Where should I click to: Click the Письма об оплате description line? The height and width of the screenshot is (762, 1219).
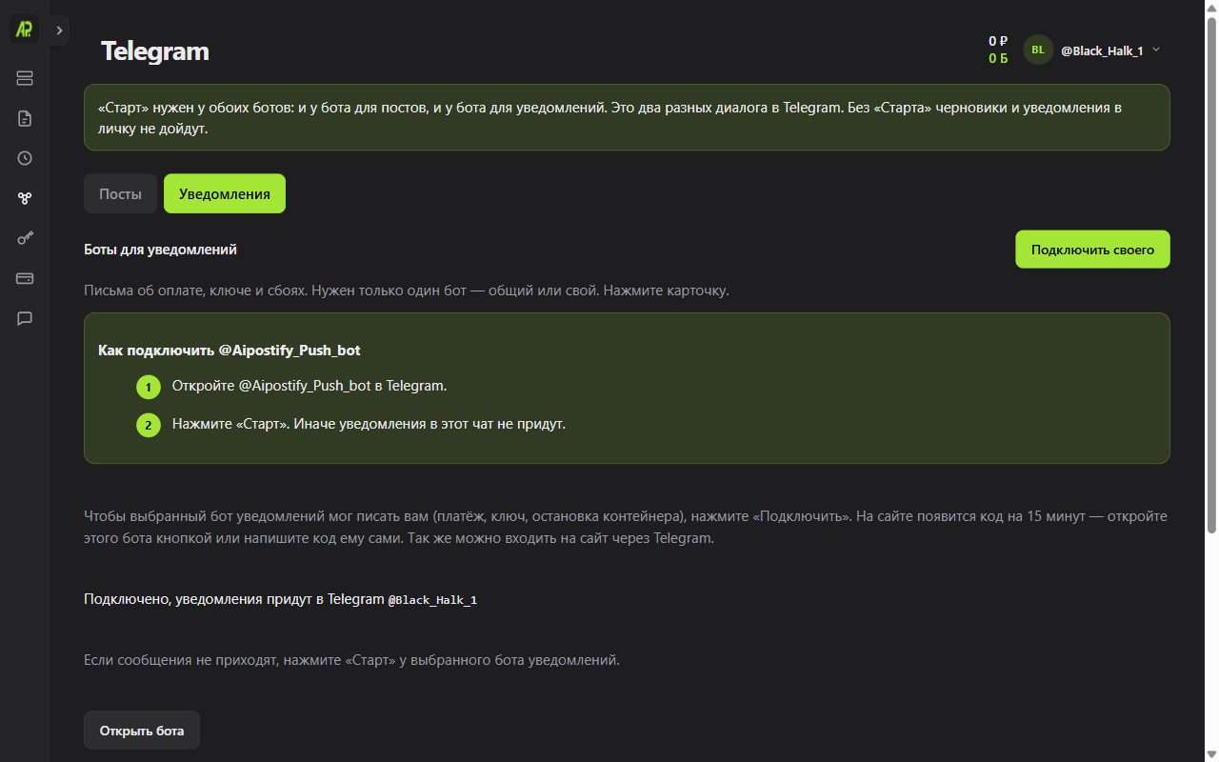point(407,291)
